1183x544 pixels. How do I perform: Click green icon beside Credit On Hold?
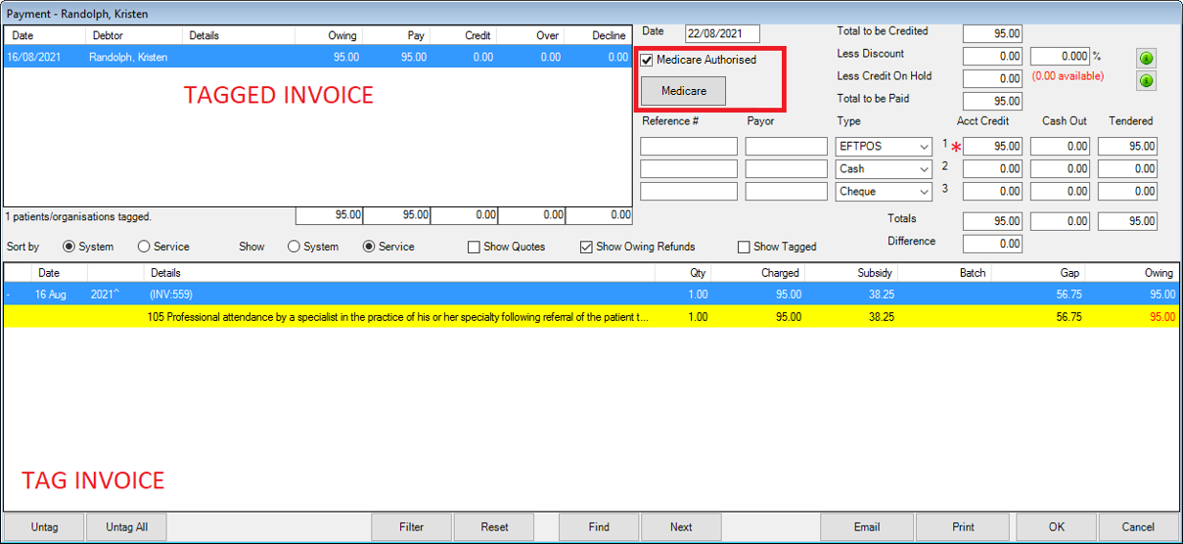coord(1146,80)
